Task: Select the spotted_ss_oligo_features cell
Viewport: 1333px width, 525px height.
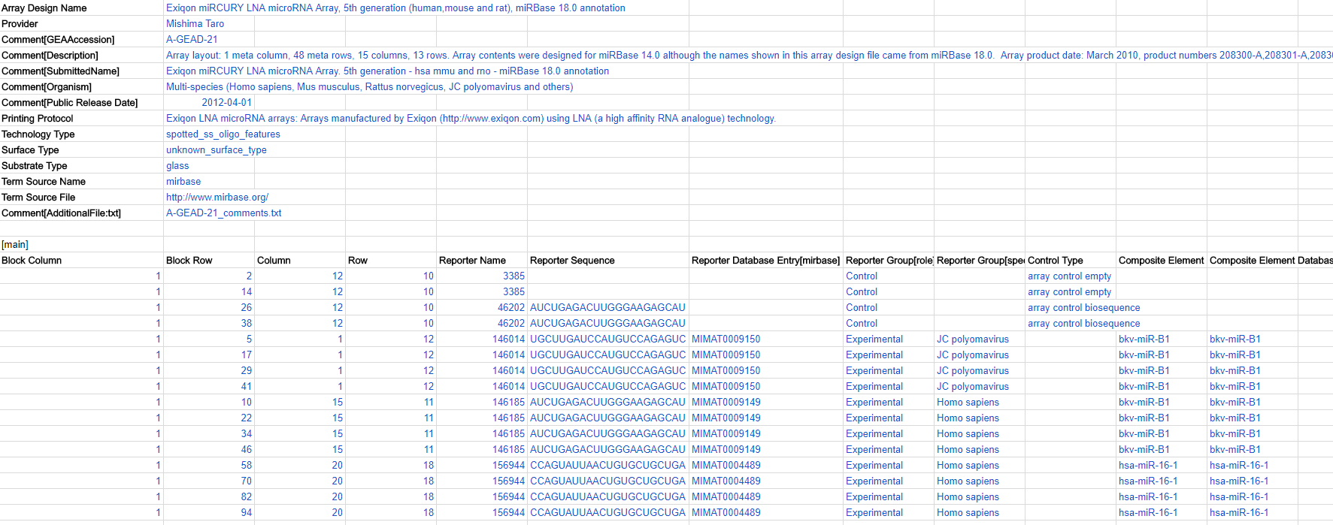Action: (223, 134)
